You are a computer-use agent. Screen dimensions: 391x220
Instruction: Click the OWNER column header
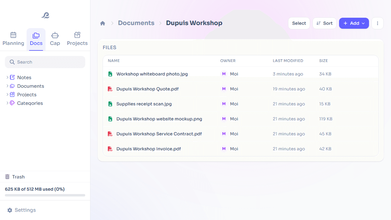tap(228, 61)
